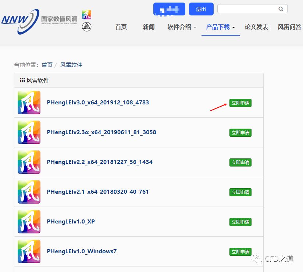Click the PHengLEIv2.1 software icon
Image resolution: width=303 pixels, height=272 pixels.
tap(29, 192)
